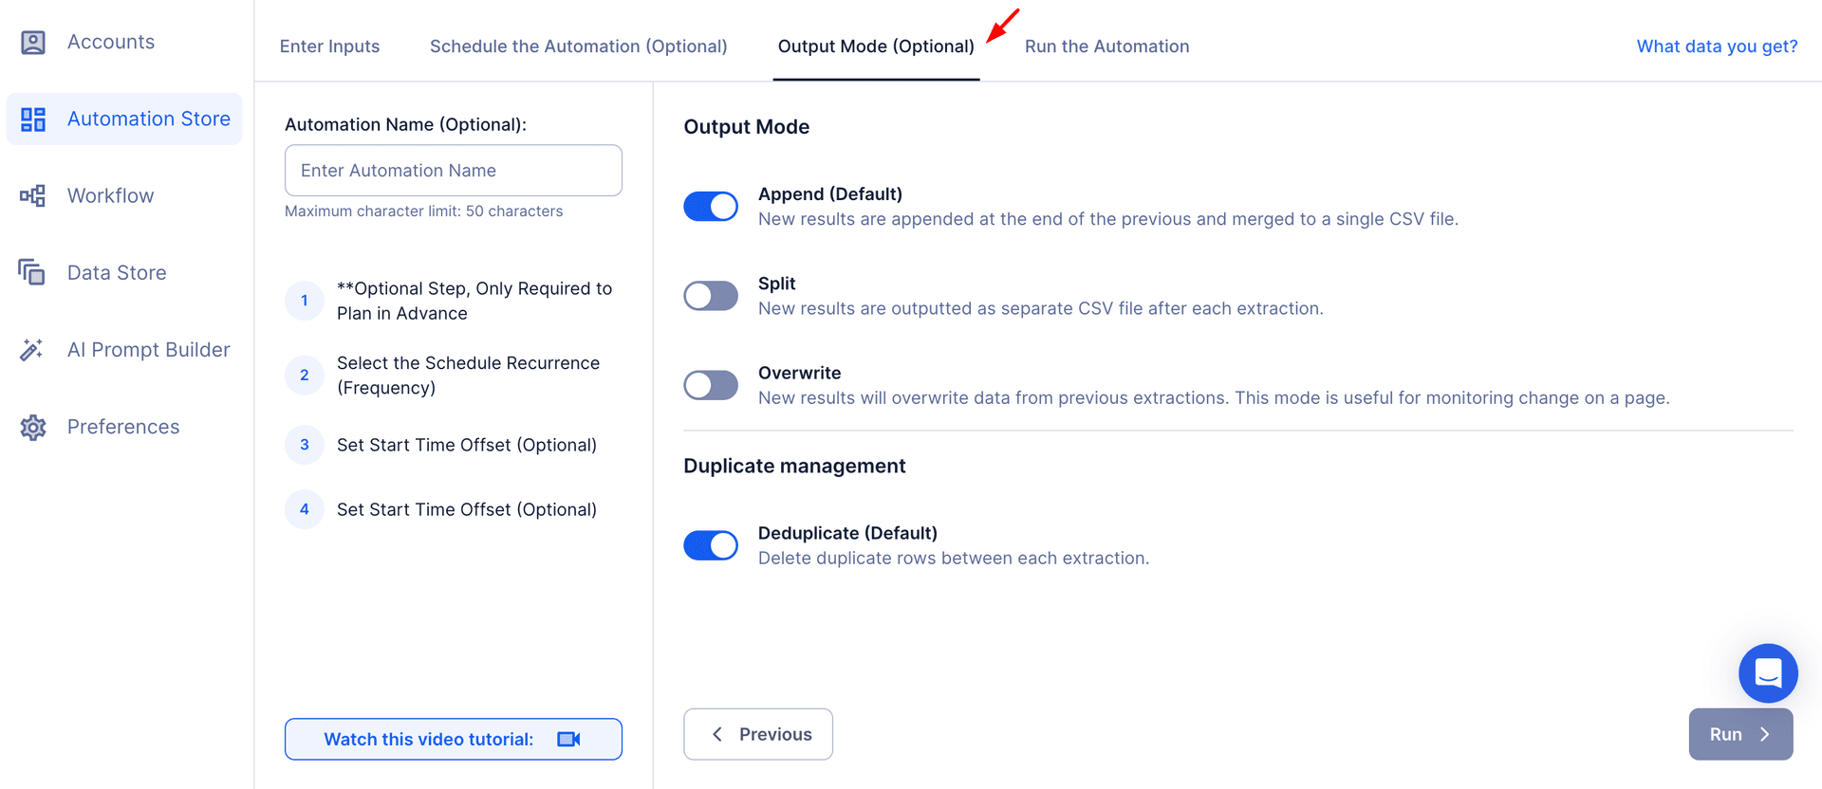Open the chat support bubble
This screenshot has width=1822, height=789.
(1767, 673)
